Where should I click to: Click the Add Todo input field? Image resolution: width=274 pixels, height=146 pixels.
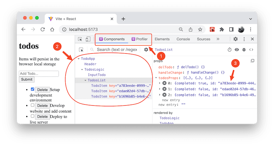pos(39,74)
